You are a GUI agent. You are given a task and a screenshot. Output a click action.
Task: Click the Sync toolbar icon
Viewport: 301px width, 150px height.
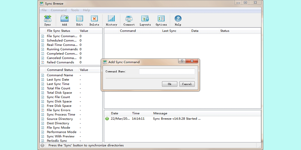point(47,19)
